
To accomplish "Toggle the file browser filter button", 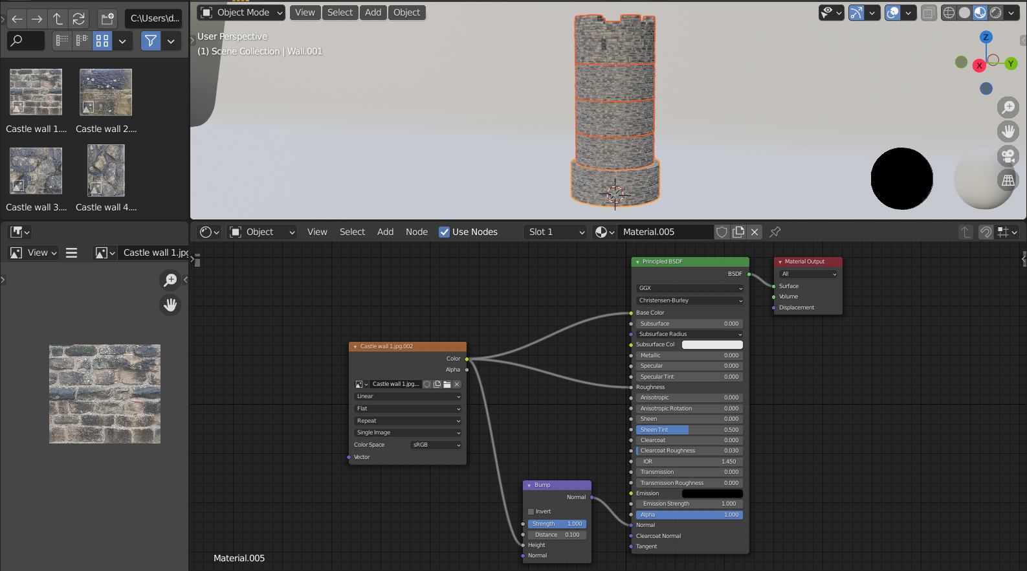I will pyautogui.click(x=151, y=41).
